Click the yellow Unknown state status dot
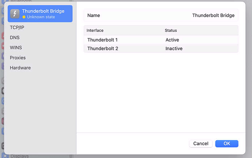252x158 pixels. tap(24, 17)
